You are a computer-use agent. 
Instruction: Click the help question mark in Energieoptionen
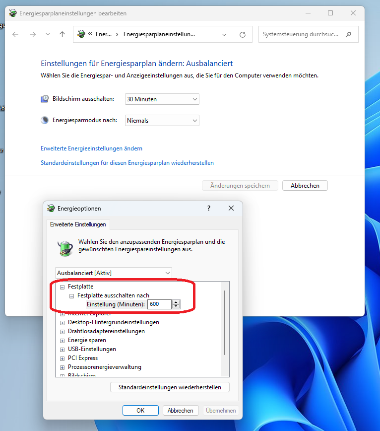point(209,208)
